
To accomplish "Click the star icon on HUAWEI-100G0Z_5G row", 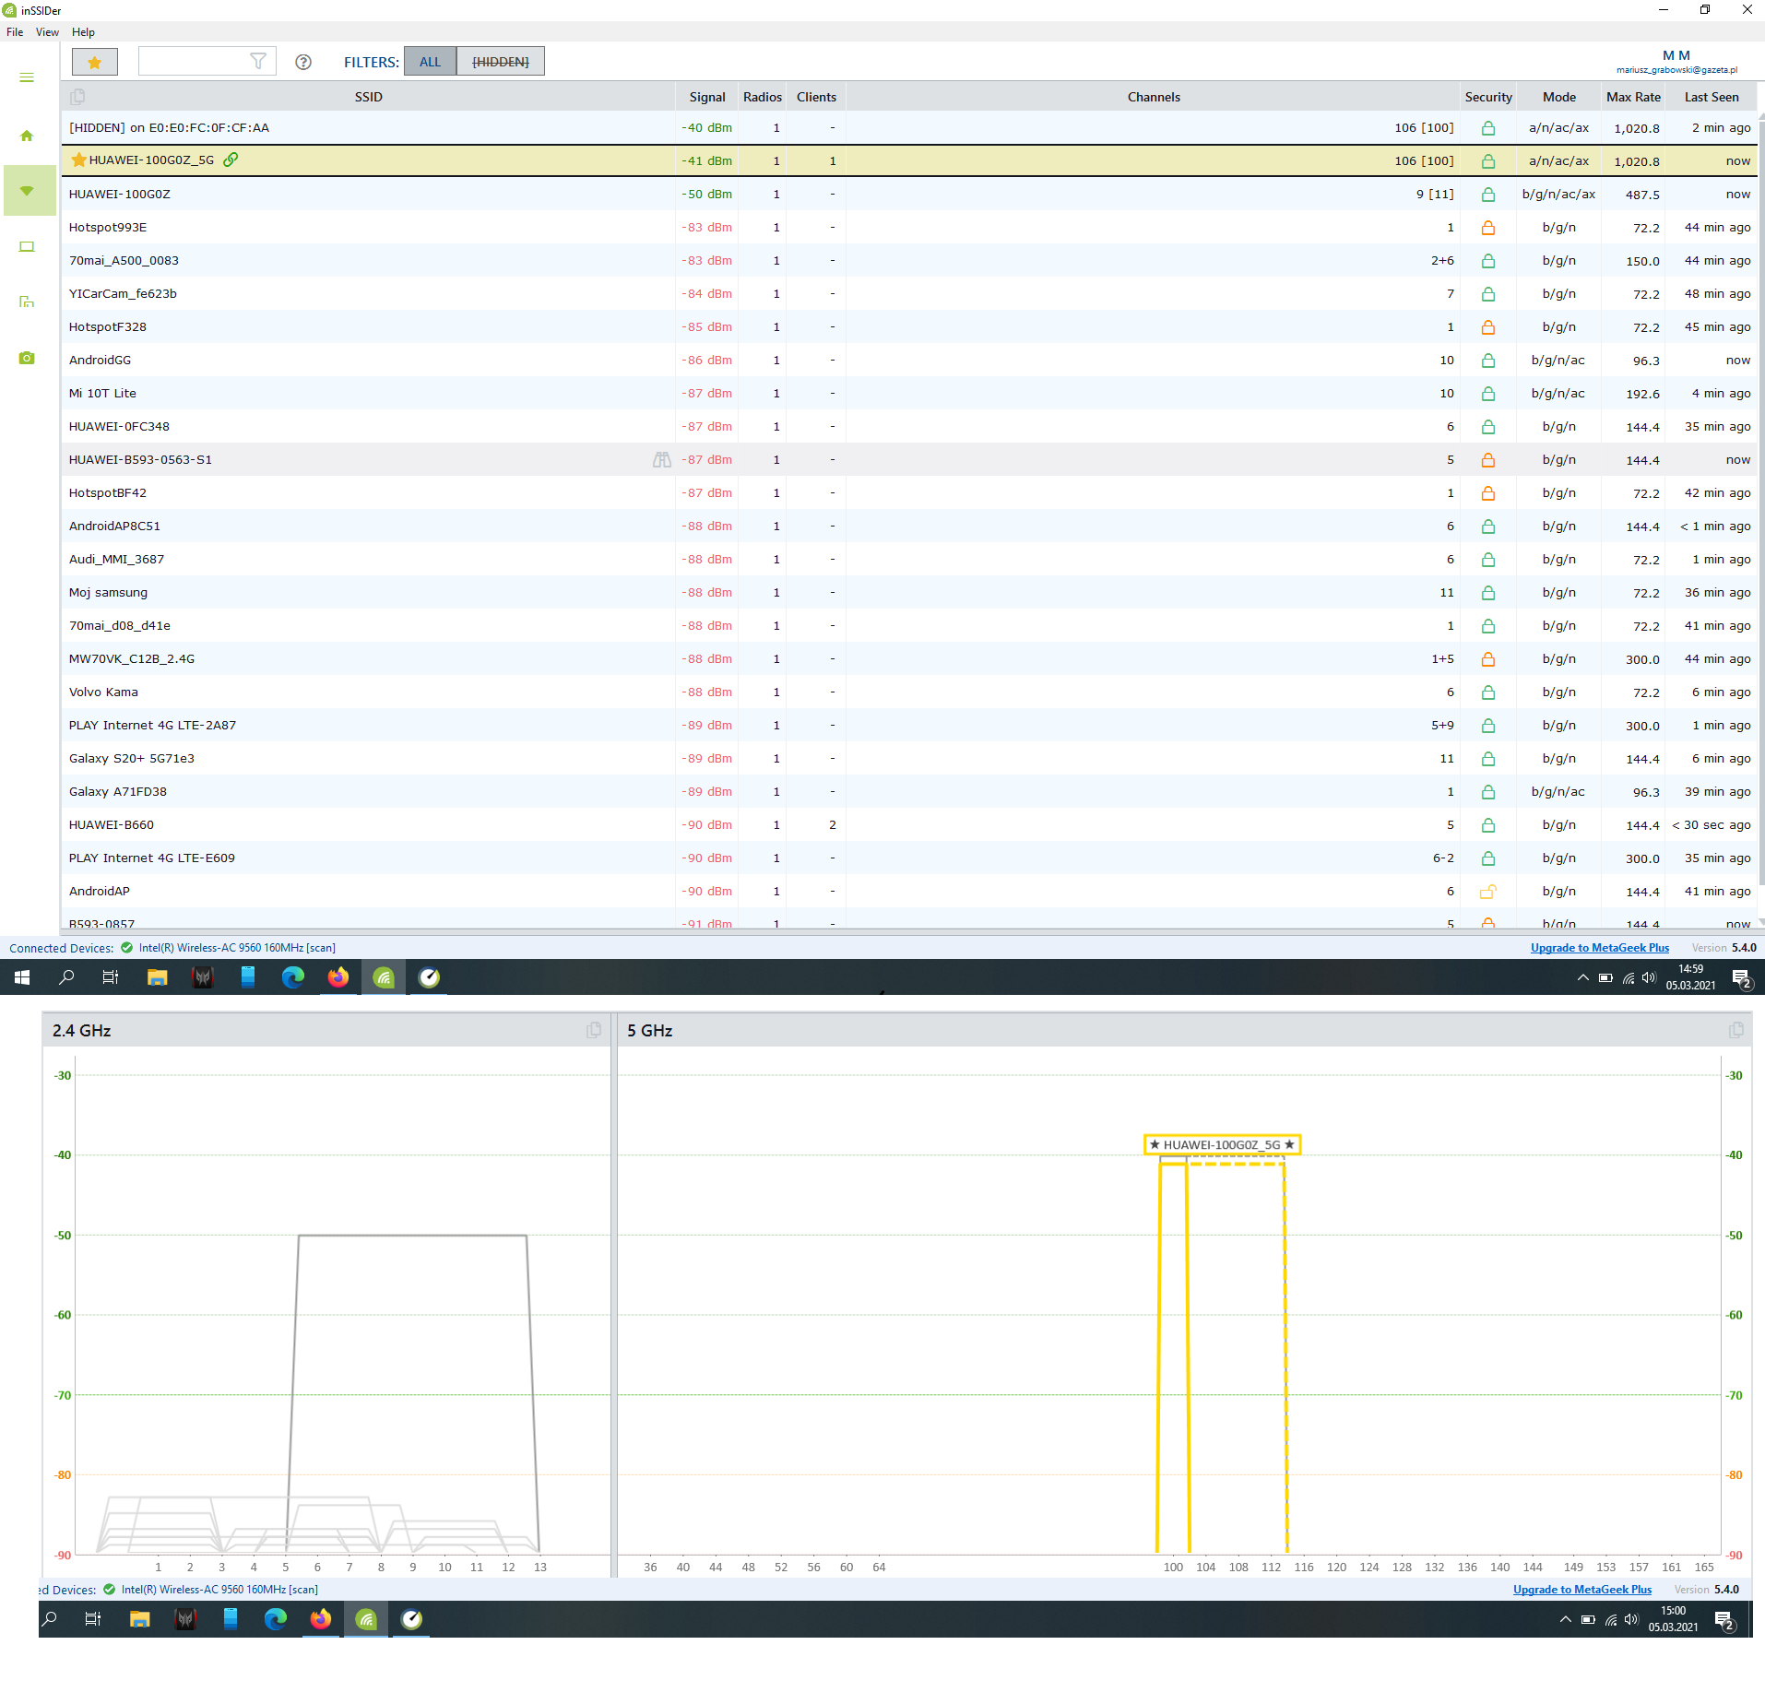I will click(78, 160).
